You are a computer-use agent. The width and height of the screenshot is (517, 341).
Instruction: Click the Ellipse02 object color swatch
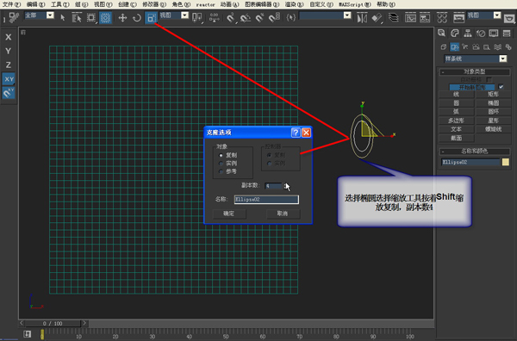pyautogui.click(x=506, y=162)
